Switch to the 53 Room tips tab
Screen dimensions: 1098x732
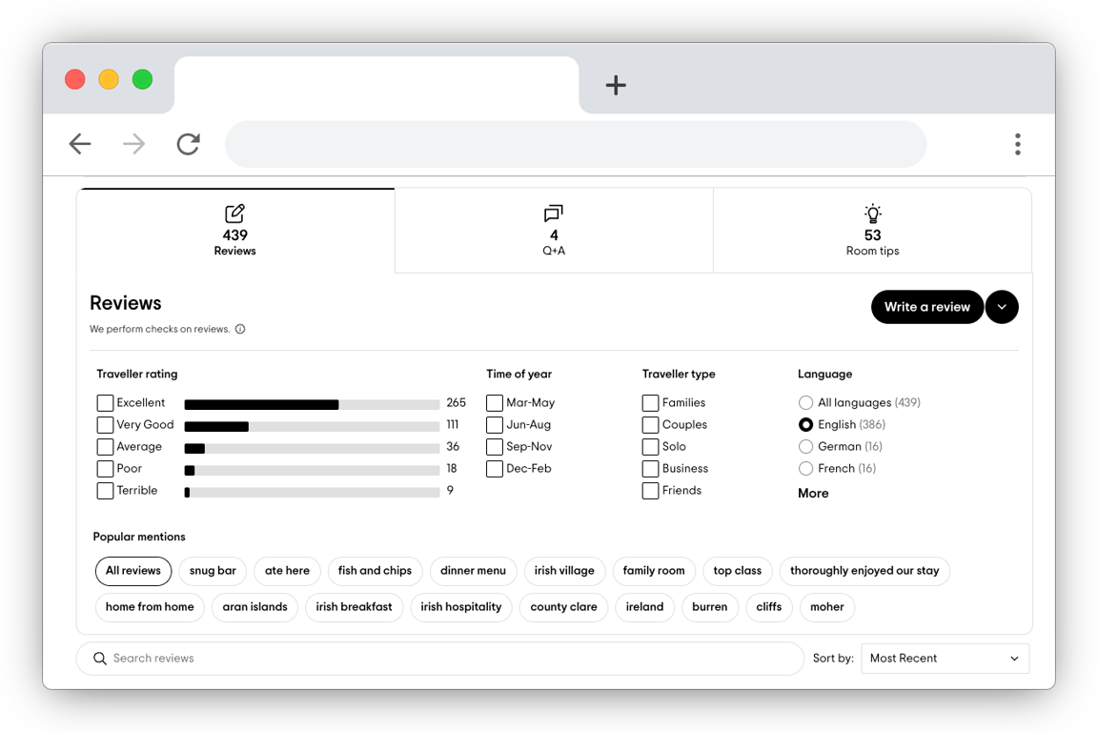(x=872, y=231)
